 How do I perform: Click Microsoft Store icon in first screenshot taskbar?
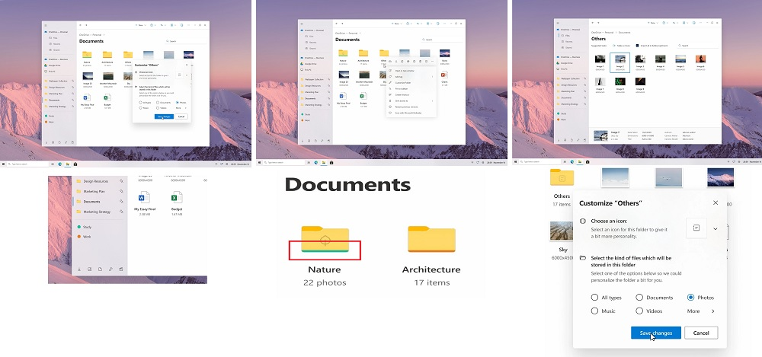coord(75,164)
